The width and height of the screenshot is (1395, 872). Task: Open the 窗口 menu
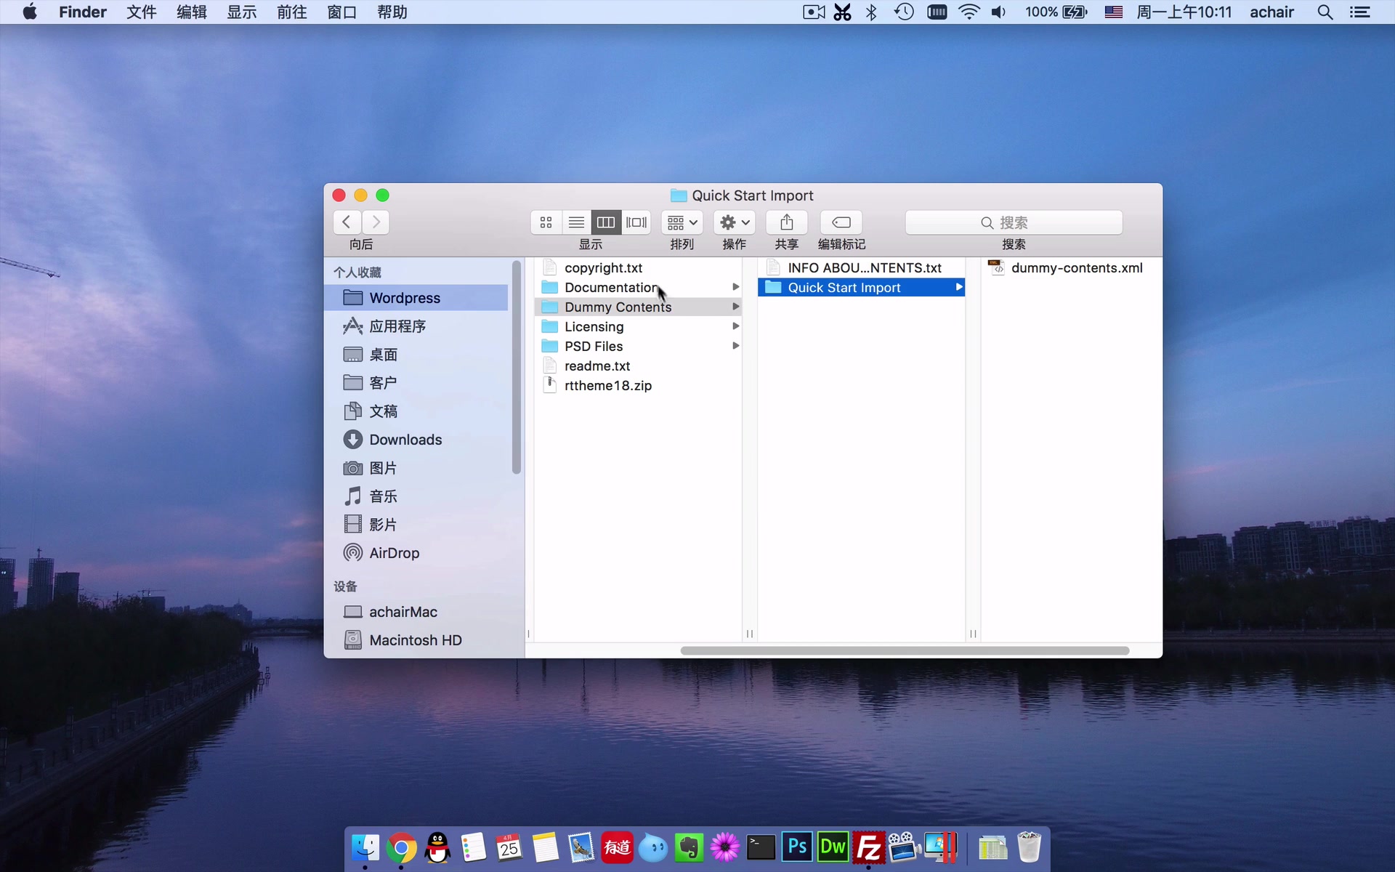(x=342, y=12)
